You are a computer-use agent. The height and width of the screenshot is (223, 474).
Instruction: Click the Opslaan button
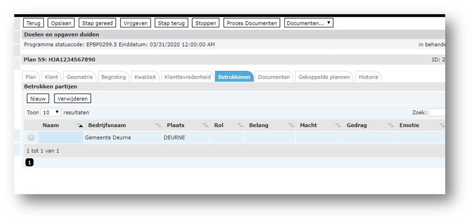point(62,23)
